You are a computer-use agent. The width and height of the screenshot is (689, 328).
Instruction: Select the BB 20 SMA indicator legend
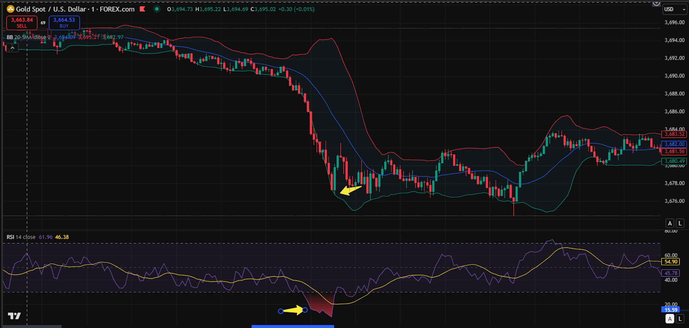(x=28, y=37)
